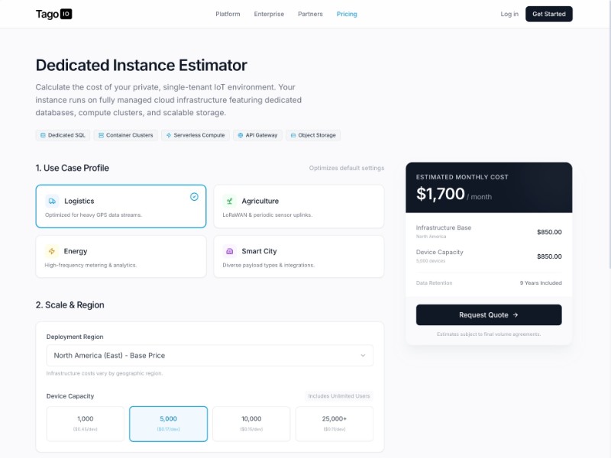Screen dimensions: 611x458
Task: Open the Platform menu item
Action: tap(228, 14)
